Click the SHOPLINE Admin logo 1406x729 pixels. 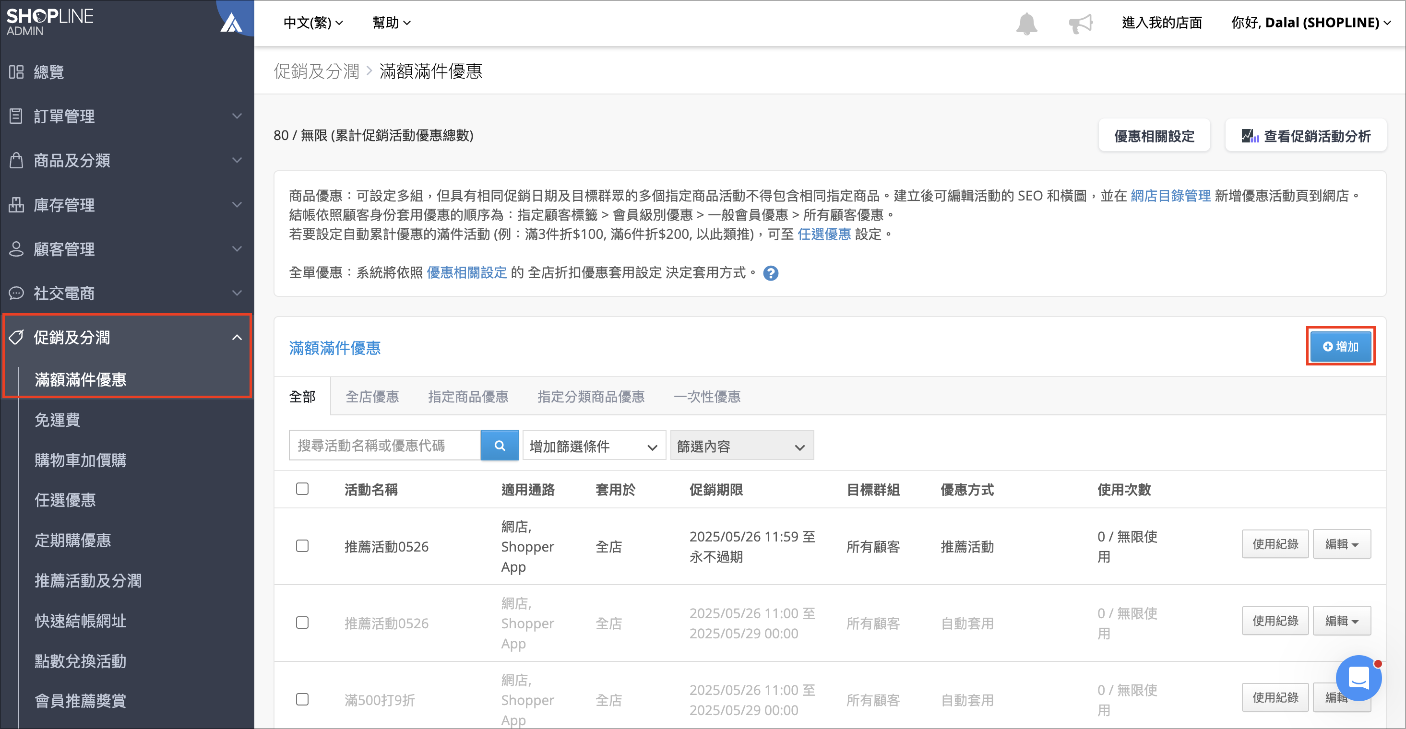50,22
